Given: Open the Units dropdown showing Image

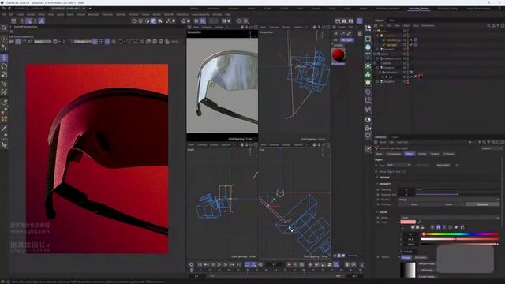Looking at the screenshot, I should point(449,200).
